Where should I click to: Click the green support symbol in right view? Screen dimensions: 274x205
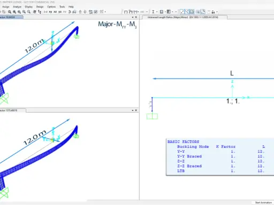[152, 116]
